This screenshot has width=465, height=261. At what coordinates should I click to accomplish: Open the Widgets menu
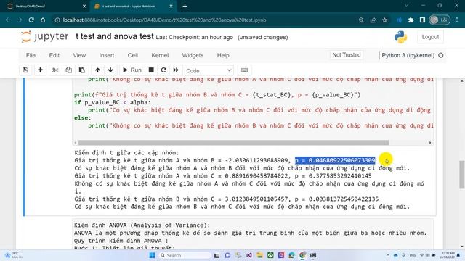(x=193, y=55)
